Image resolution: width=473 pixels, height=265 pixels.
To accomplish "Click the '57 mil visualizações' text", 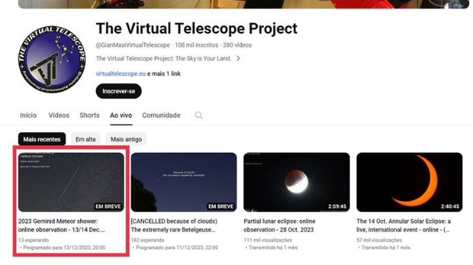I will [379, 241].
